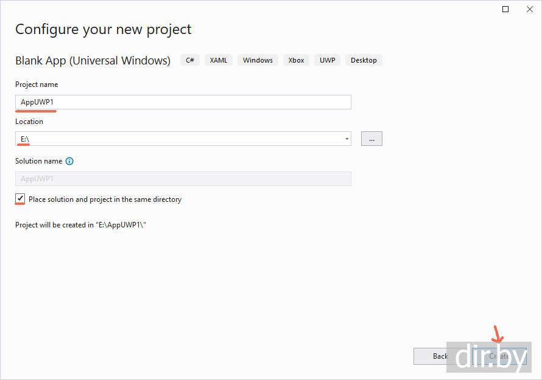Focus the Project name text field
542x380 pixels.
183,102
